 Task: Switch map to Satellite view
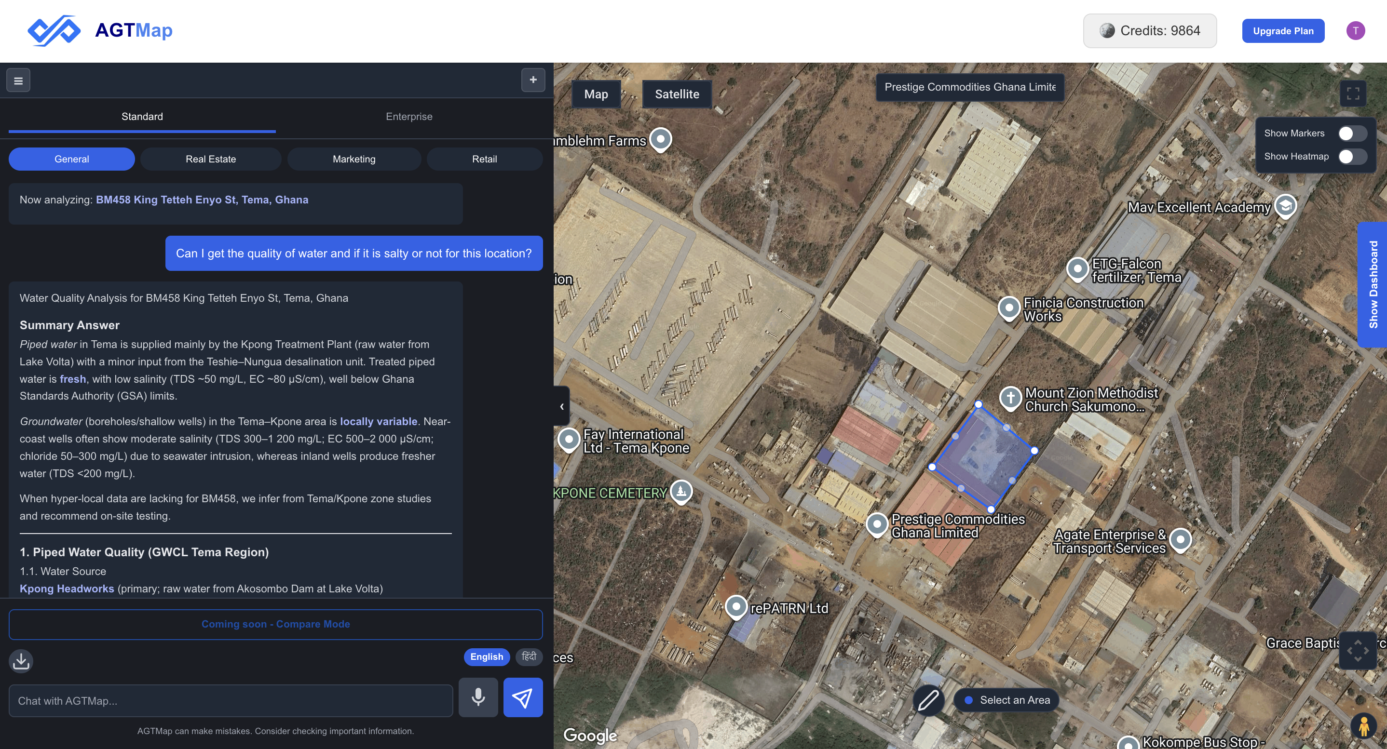point(677,94)
